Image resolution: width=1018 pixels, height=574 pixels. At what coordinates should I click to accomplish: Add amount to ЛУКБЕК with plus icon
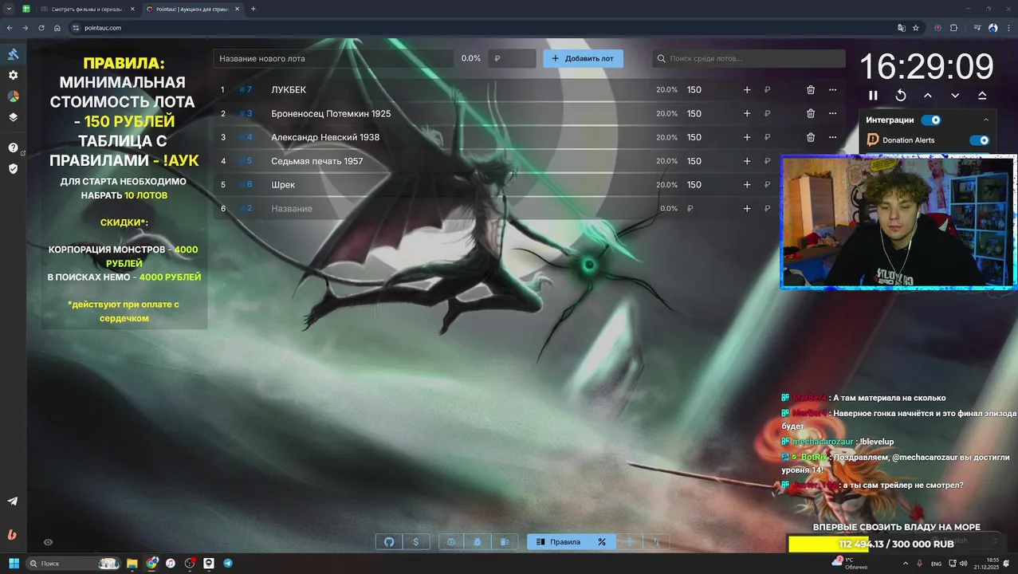click(747, 90)
